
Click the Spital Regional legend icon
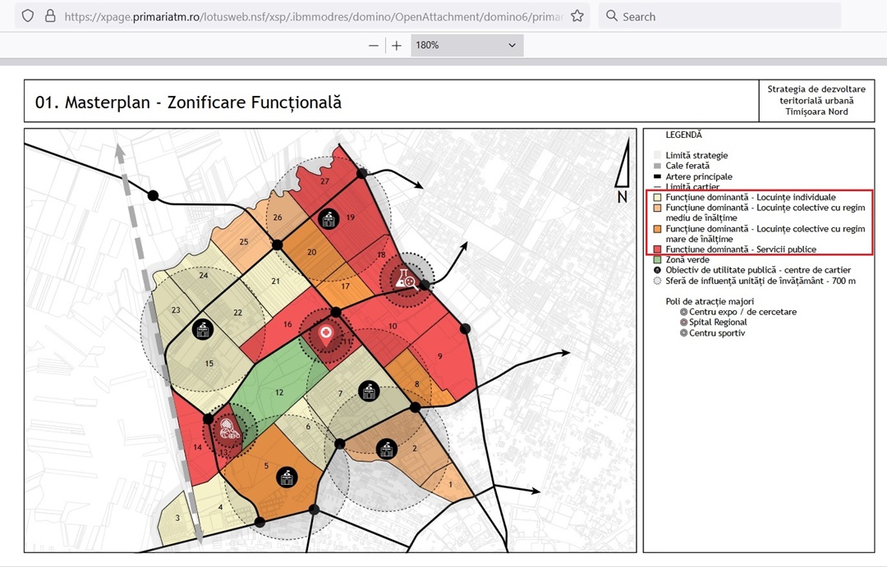pos(684,322)
